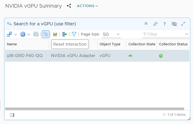Maximize the widget with expand arrows

click(x=183, y=24)
